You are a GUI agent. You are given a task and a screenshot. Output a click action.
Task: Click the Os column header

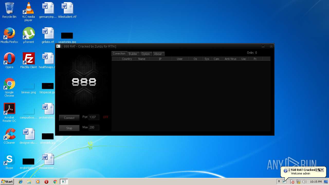click(x=195, y=59)
